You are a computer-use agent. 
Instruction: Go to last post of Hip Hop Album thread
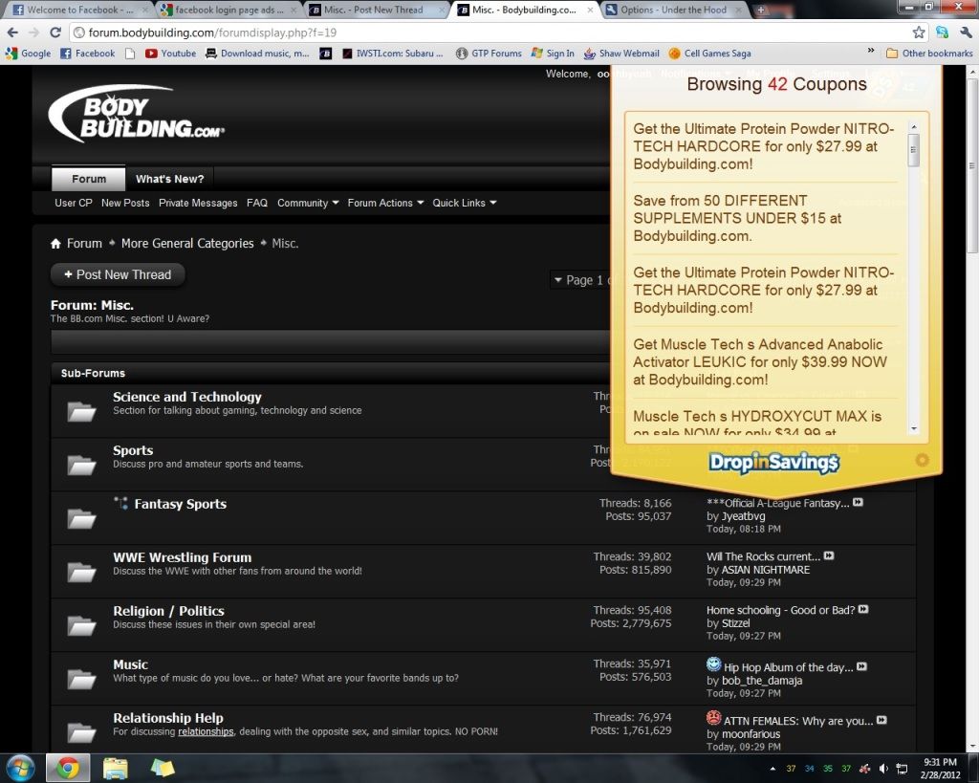click(x=862, y=667)
